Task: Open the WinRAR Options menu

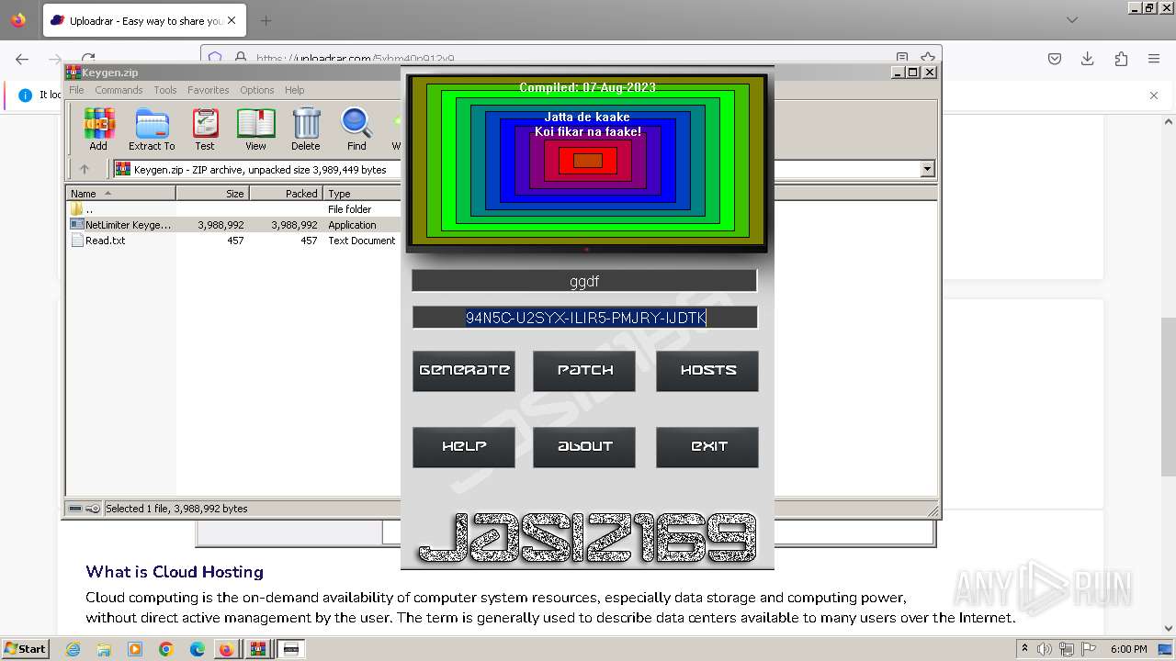Action: click(x=257, y=90)
